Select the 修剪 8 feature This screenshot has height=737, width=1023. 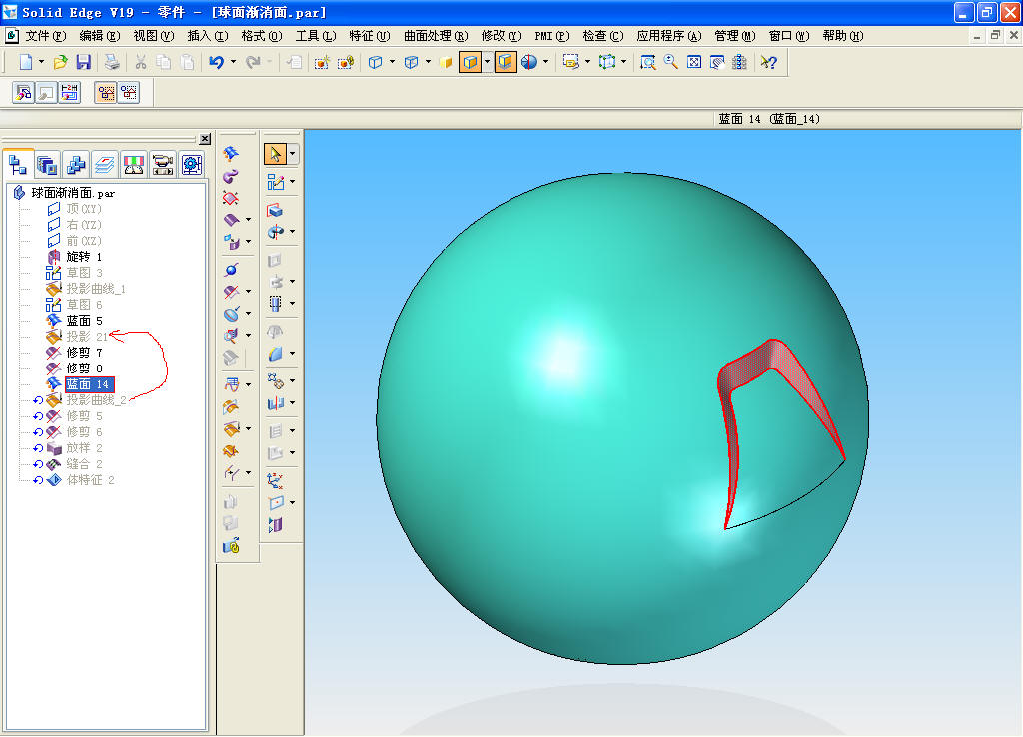pos(84,368)
